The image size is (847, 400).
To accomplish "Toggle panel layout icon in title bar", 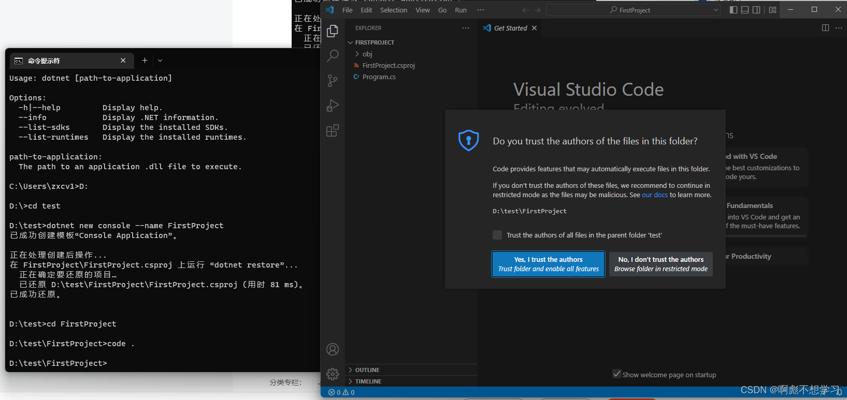I will click(x=745, y=10).
